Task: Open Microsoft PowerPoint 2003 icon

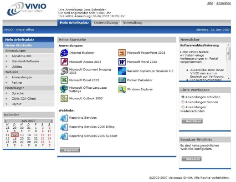Action: coord(122,53)
